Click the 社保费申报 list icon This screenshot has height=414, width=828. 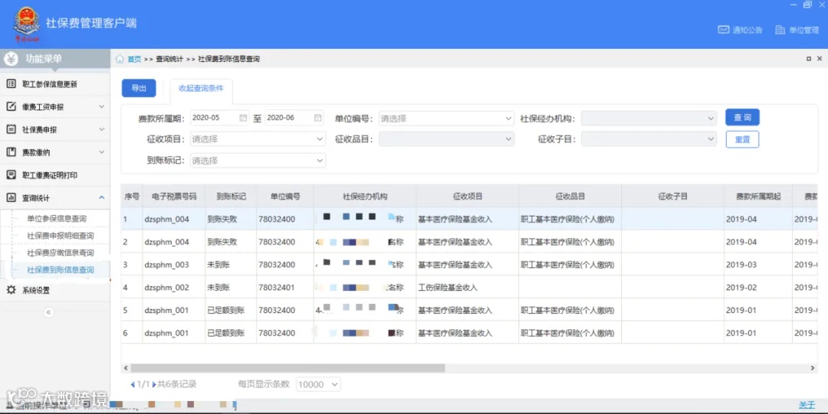click(x=11, y=129)
